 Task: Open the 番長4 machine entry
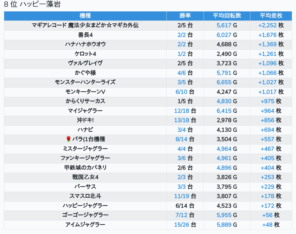pos(85,35)
